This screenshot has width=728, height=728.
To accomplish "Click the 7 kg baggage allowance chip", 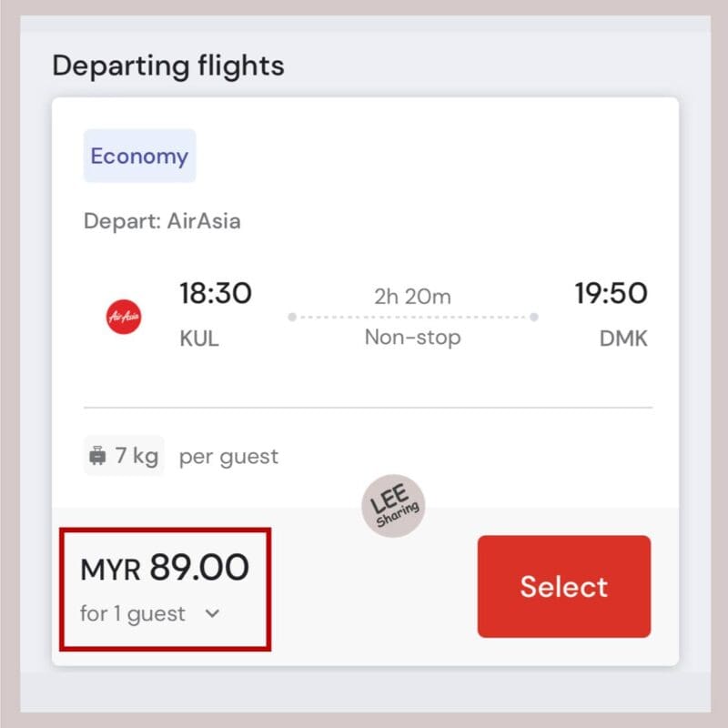I will point(124,456).
